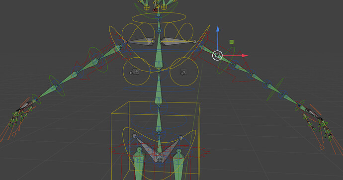Select the small orange square hand control, lower right
This screenshot has width=343, height=180.
click(322, 147)
